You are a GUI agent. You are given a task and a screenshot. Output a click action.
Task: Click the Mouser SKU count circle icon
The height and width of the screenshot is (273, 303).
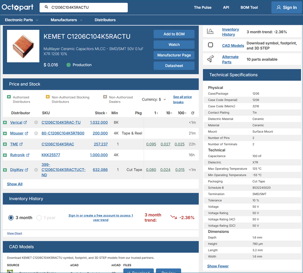(36, 133)
